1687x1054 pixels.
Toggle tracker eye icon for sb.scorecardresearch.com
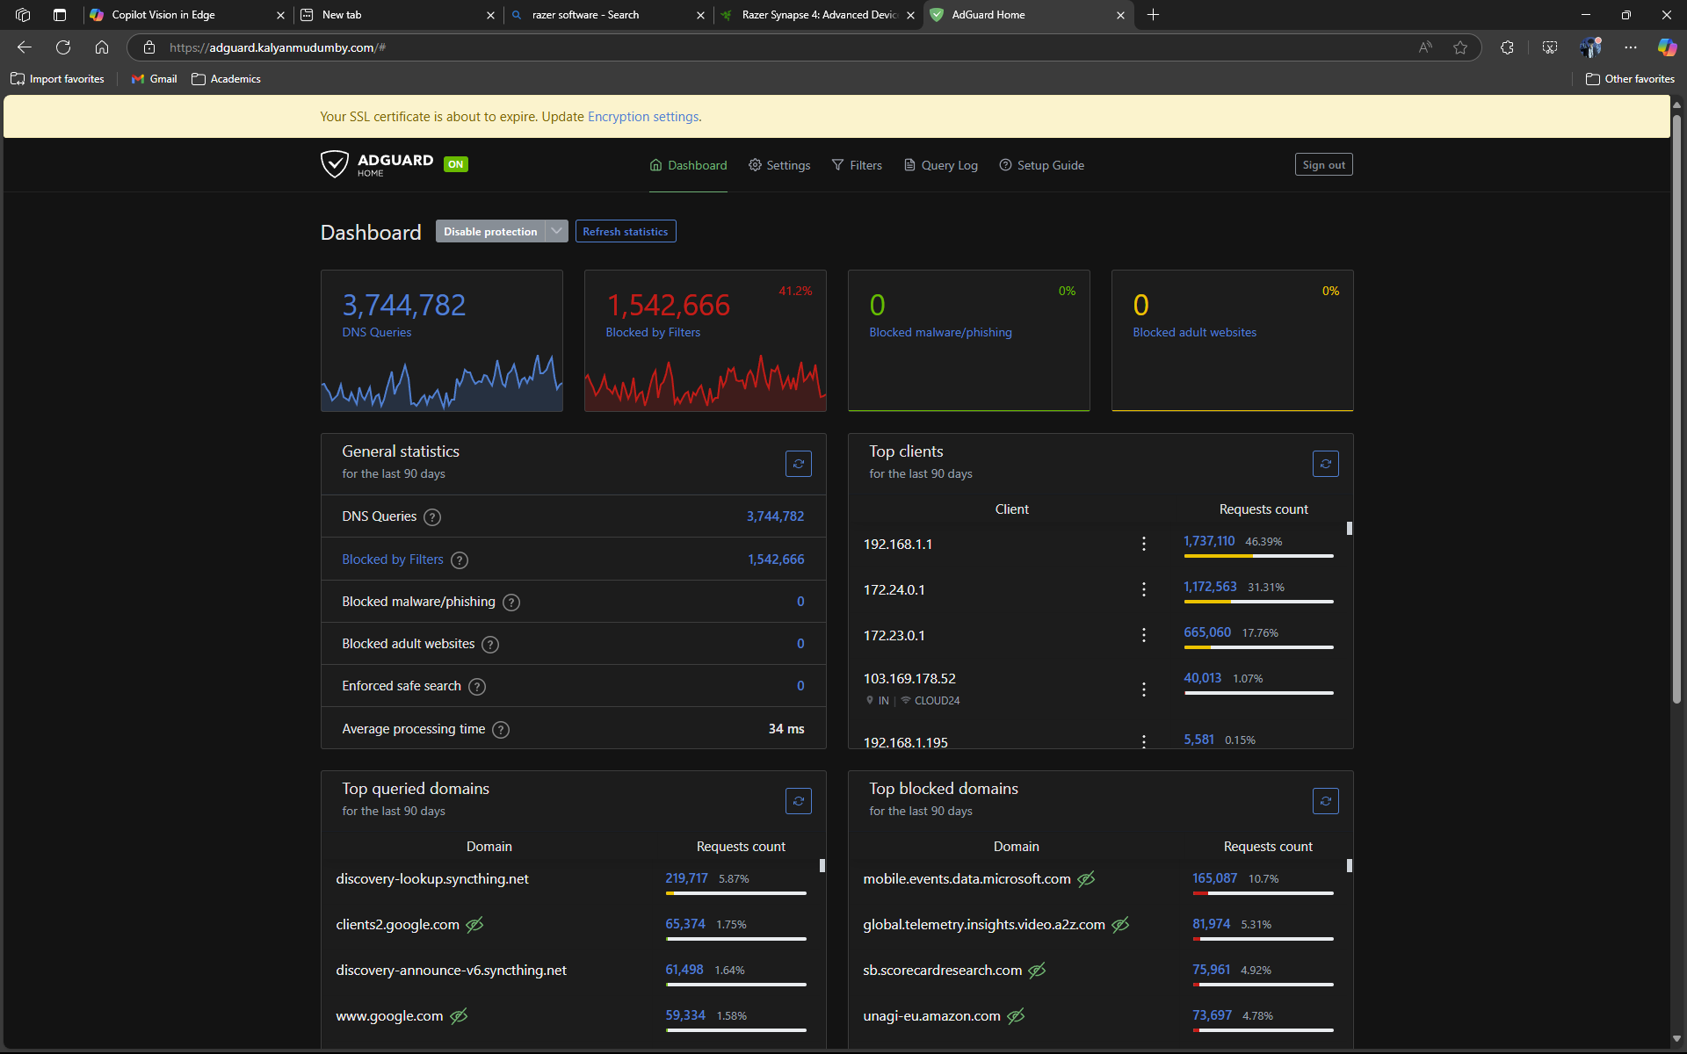pos(1037,971)
